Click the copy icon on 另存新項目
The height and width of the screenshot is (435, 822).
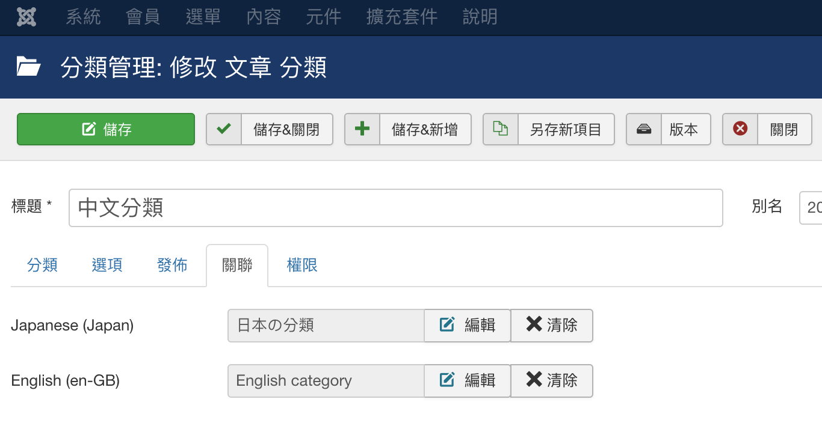point(501,129)
